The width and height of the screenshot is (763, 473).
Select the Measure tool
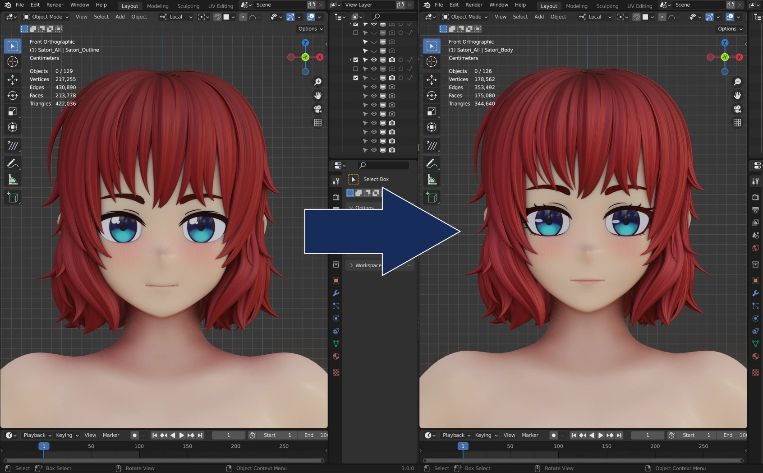[13, 179]
